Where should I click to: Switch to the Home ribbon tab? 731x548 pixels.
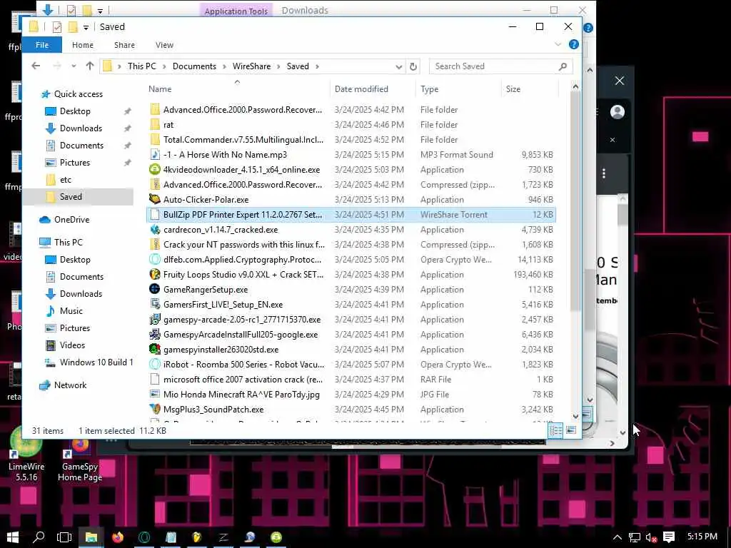[83, 45]
